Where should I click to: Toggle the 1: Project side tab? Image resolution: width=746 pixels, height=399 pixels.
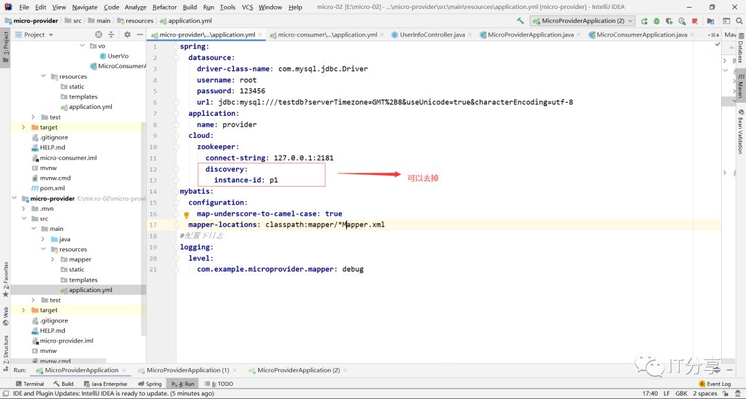6,48
